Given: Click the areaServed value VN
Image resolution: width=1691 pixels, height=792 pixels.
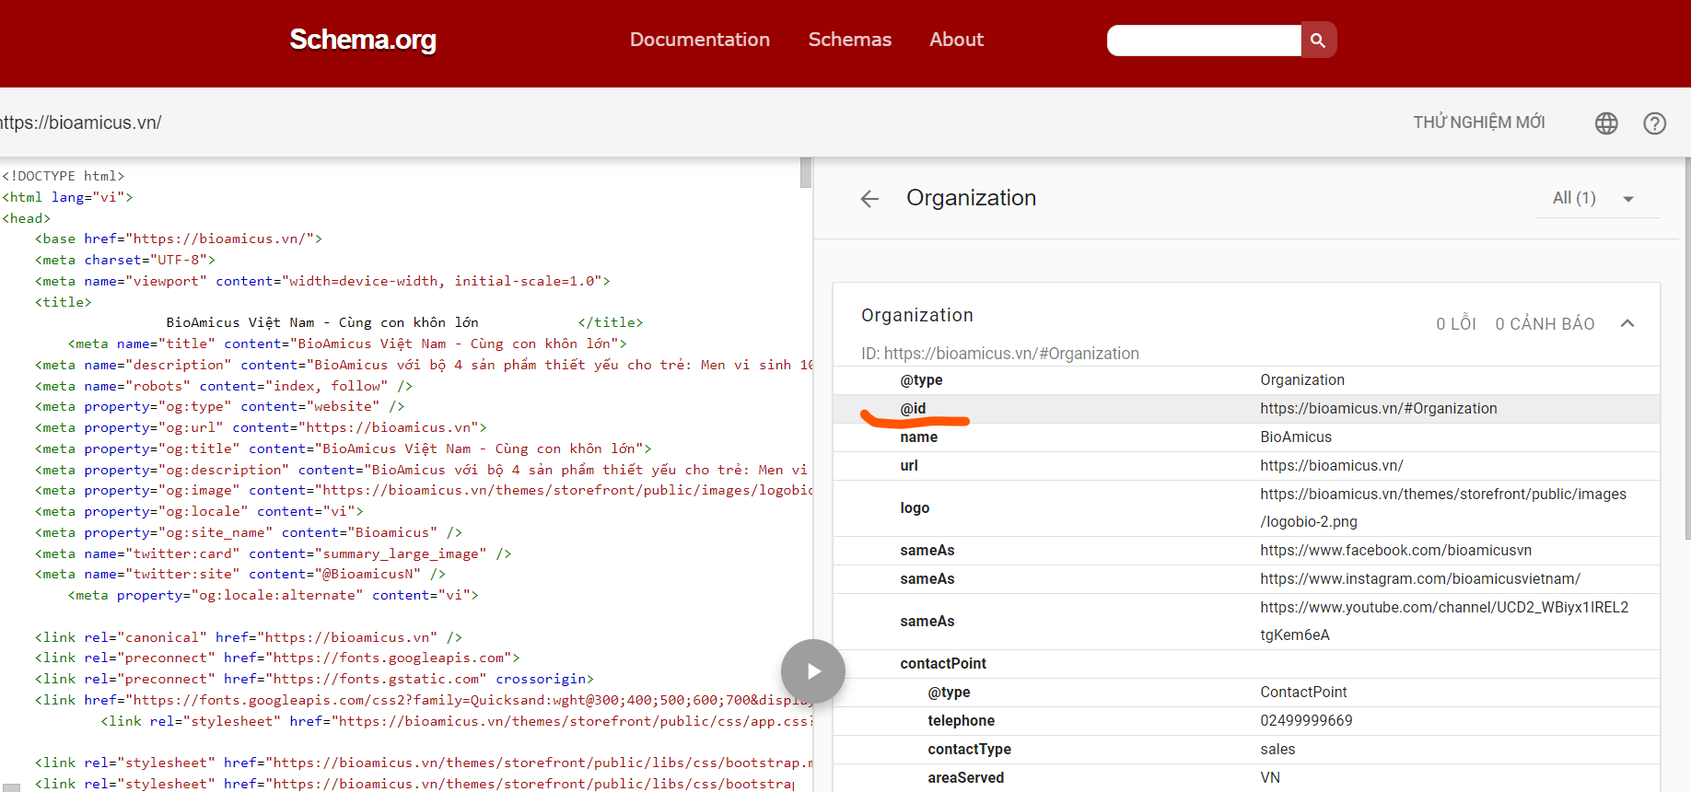Looking at the screenshot, I should point(1270,778).
